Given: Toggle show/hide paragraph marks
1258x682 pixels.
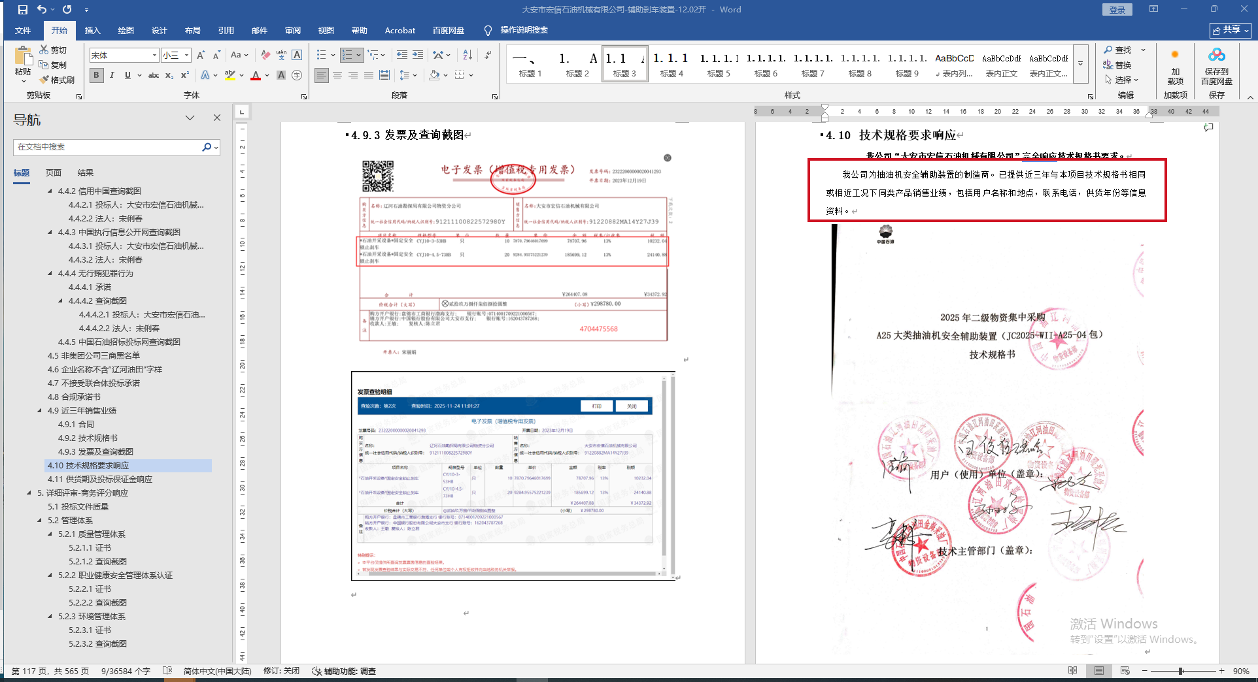Looking at the screenshot, I should 488,55.
